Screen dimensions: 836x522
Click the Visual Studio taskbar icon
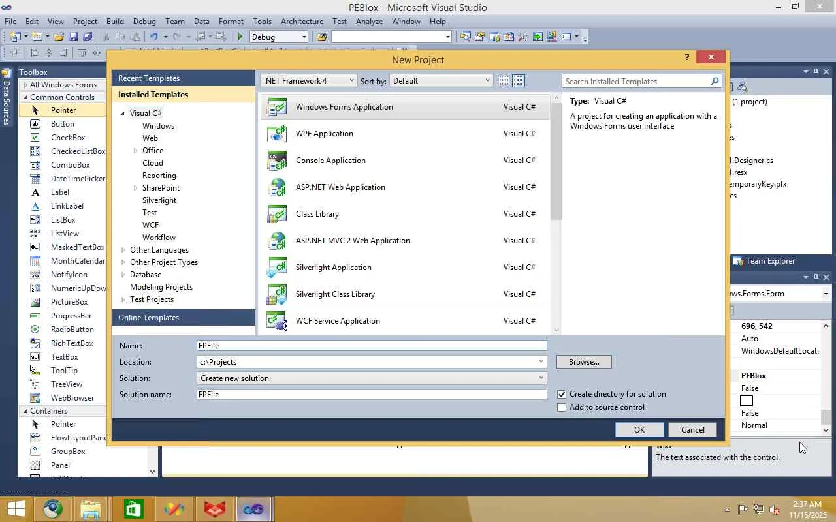[x=254, y=509]
